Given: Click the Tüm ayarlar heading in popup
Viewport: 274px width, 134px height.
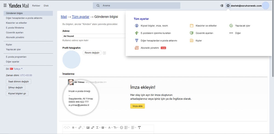Looking at the screenshot, I should (x=141, y=19).
